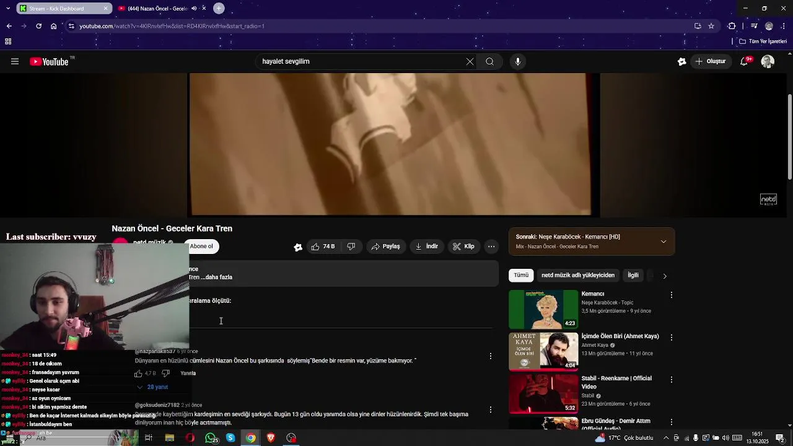Open the Chrome tab search dropdown
793x446 pixels.
(x=8, y=9)
